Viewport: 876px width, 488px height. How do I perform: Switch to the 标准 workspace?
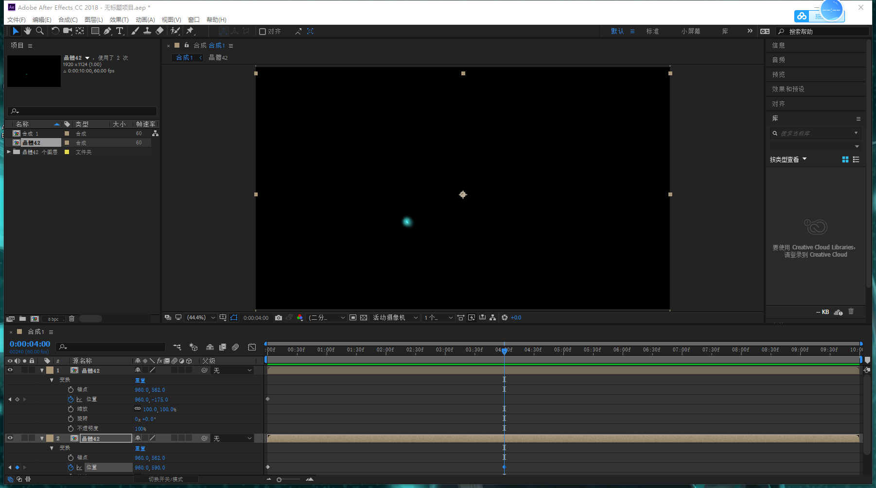coord(652,32)
